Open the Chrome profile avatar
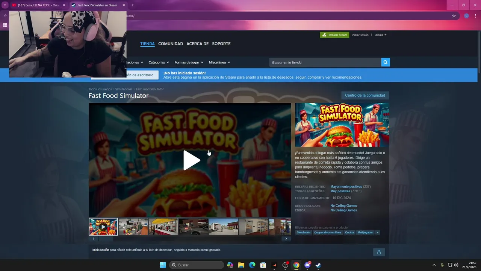 tap(466, 16)
